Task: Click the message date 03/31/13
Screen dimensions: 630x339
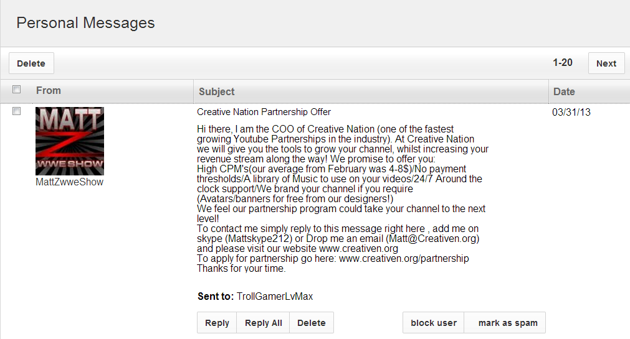Action: [x=571, y=113]
